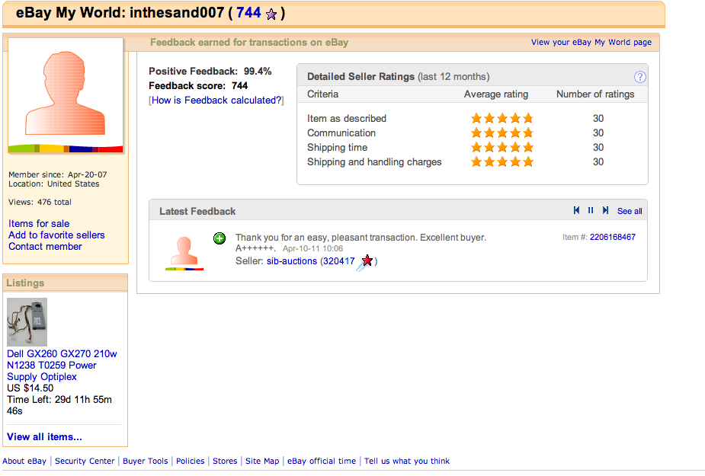Click Contact member link
Image resolution: width=705 pixels, height=476 pixels.
pyautogui.click(x=45, y=246)
